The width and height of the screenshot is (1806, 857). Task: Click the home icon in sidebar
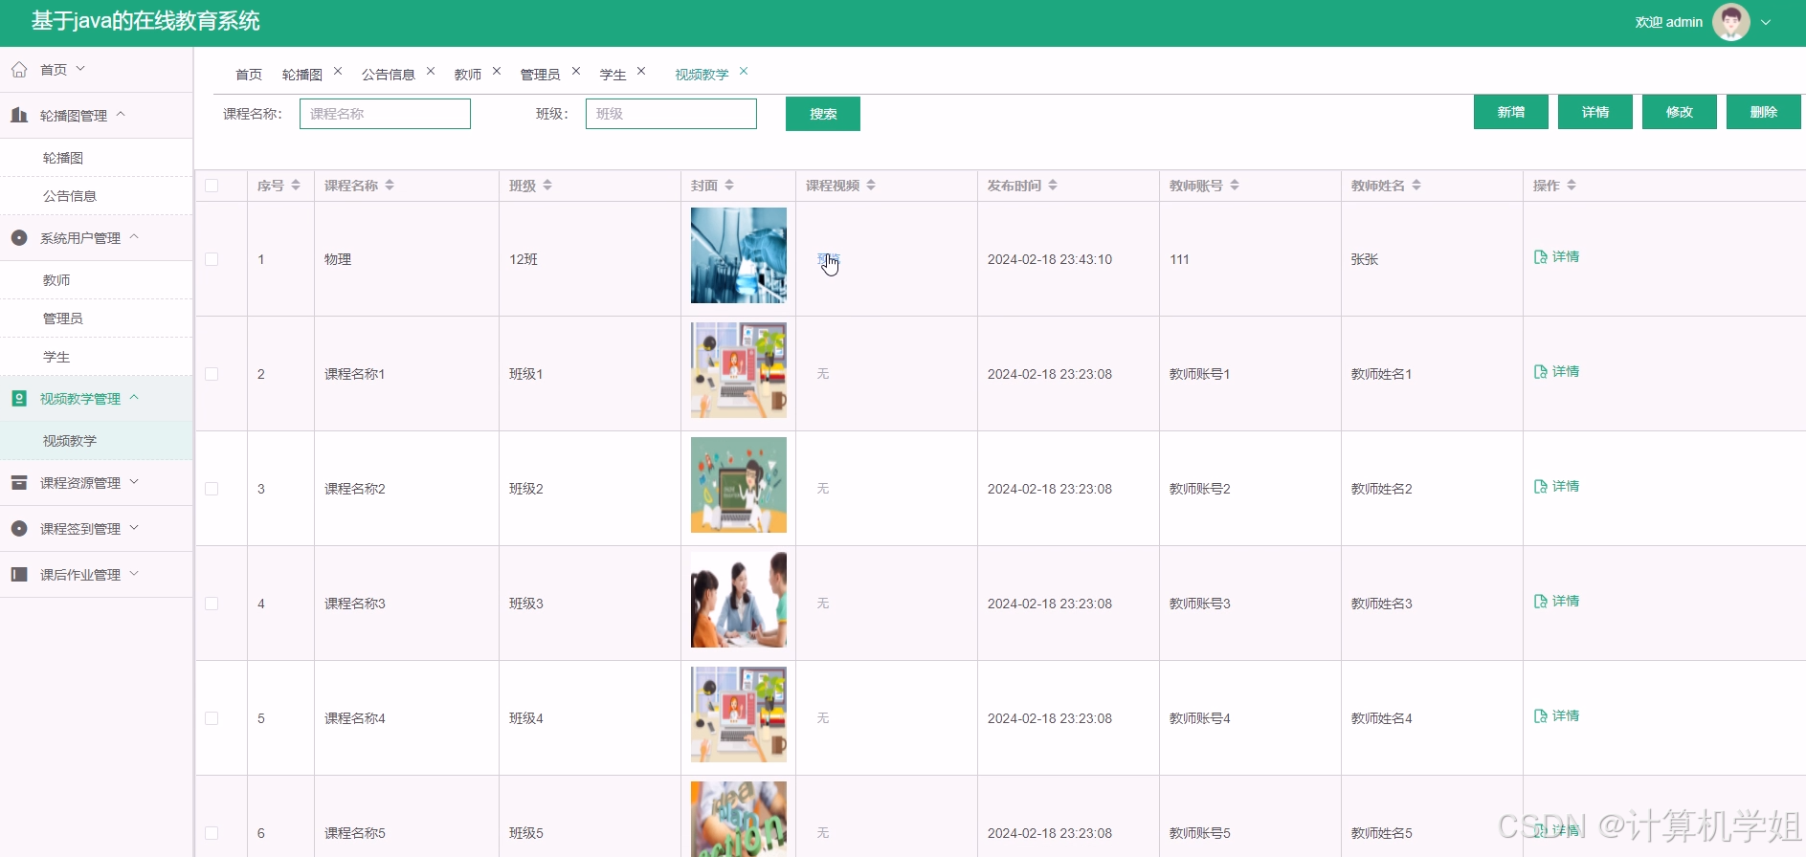tap(19, 70)
